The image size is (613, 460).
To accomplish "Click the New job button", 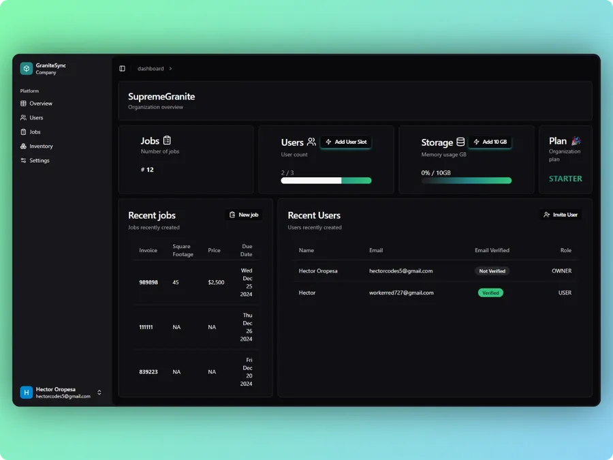I will click(x=244, y=215).
